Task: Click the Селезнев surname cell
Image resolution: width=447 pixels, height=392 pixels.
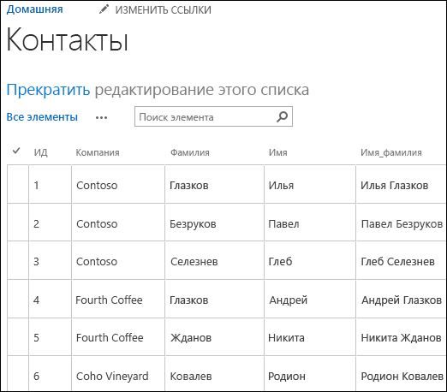Action: pos(215,260)
